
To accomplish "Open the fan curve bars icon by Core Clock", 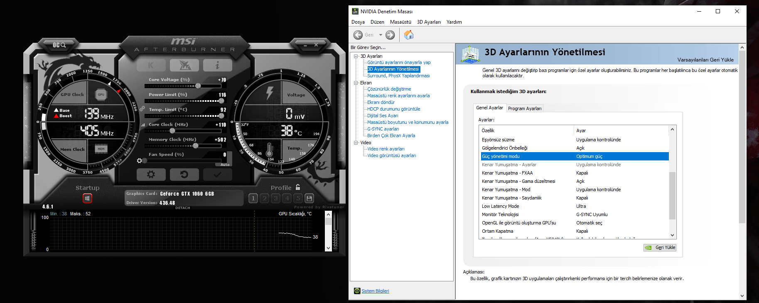I will [x=143, y=125].
